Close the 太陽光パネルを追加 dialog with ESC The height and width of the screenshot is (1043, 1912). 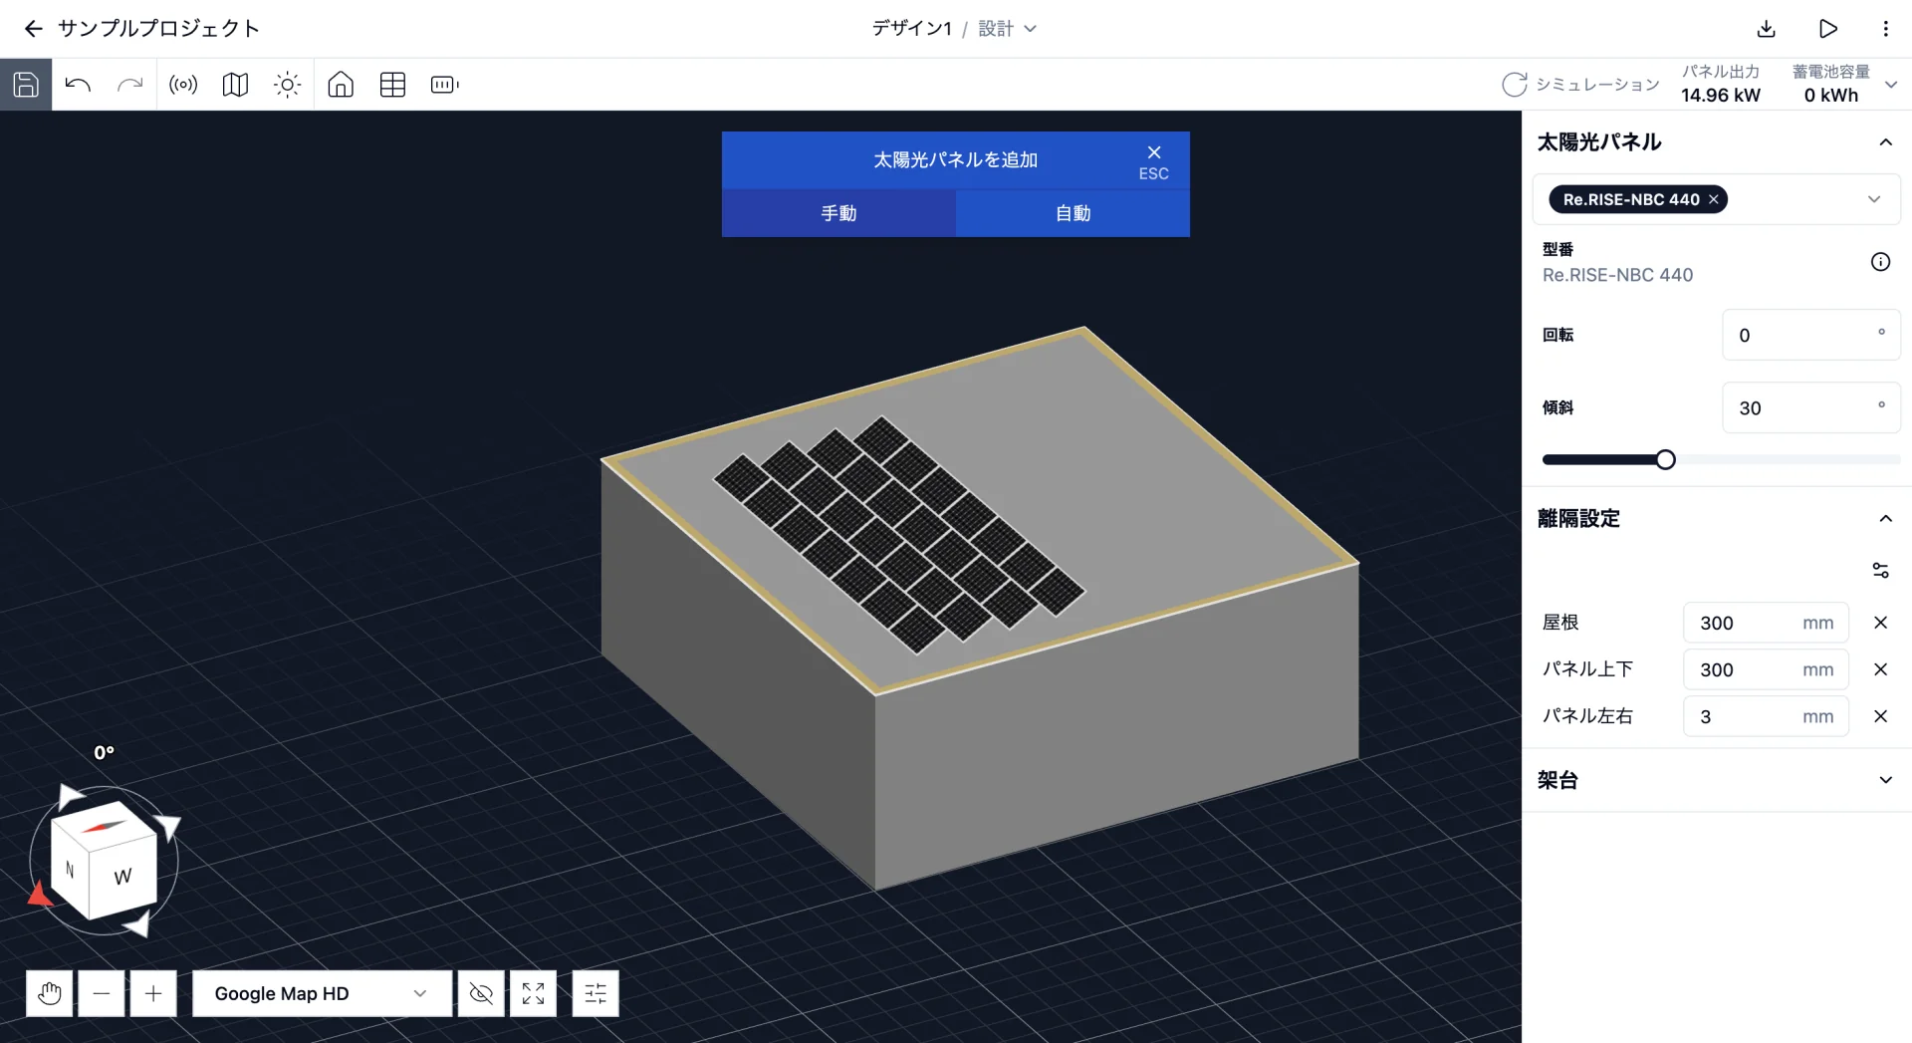point(1153,161)
